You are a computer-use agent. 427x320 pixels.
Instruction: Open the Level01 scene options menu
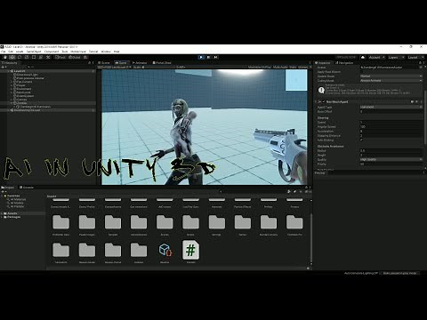coord(93,71)
